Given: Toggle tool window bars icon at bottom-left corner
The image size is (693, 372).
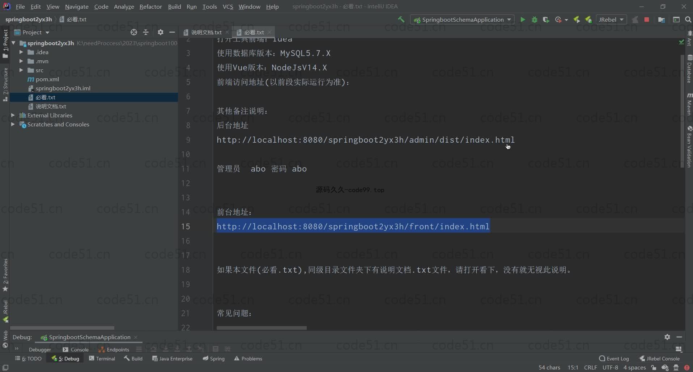Looking at the screenshot, I should [x=5, y=367].
